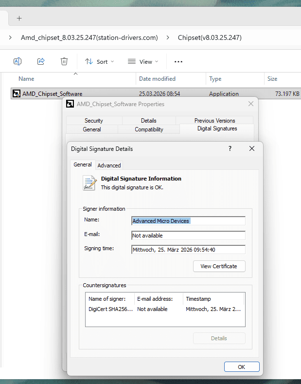
Task: Click E-mail address column header
Action: (159, 299)
